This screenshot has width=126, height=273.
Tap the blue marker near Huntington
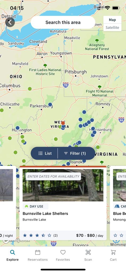point(18,128)
